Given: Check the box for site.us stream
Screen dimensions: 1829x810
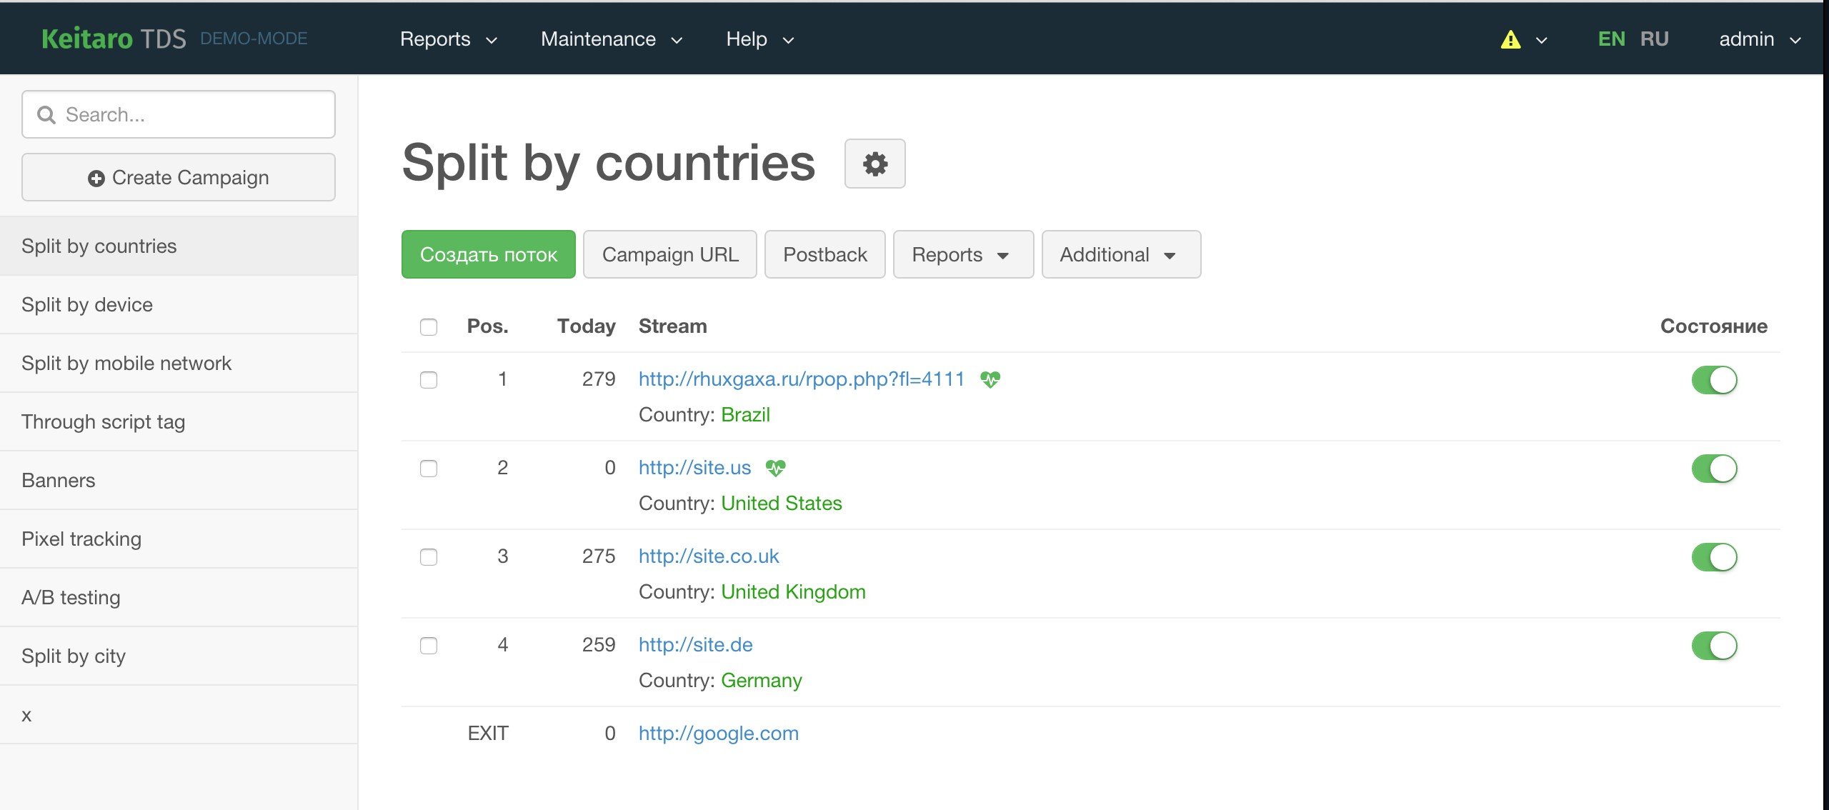Looking at the screenshot, I should (x=429, y=469).
